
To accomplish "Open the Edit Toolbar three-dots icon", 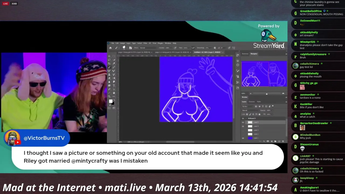I will pos(114,96).
